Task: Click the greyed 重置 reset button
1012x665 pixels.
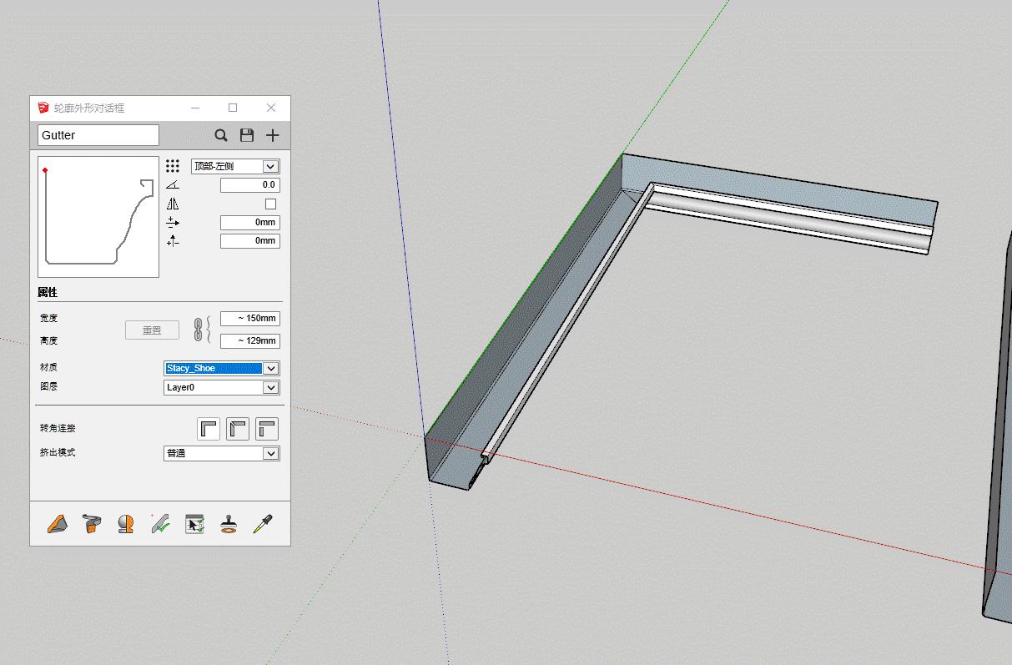Action: (x=152, y=330)
